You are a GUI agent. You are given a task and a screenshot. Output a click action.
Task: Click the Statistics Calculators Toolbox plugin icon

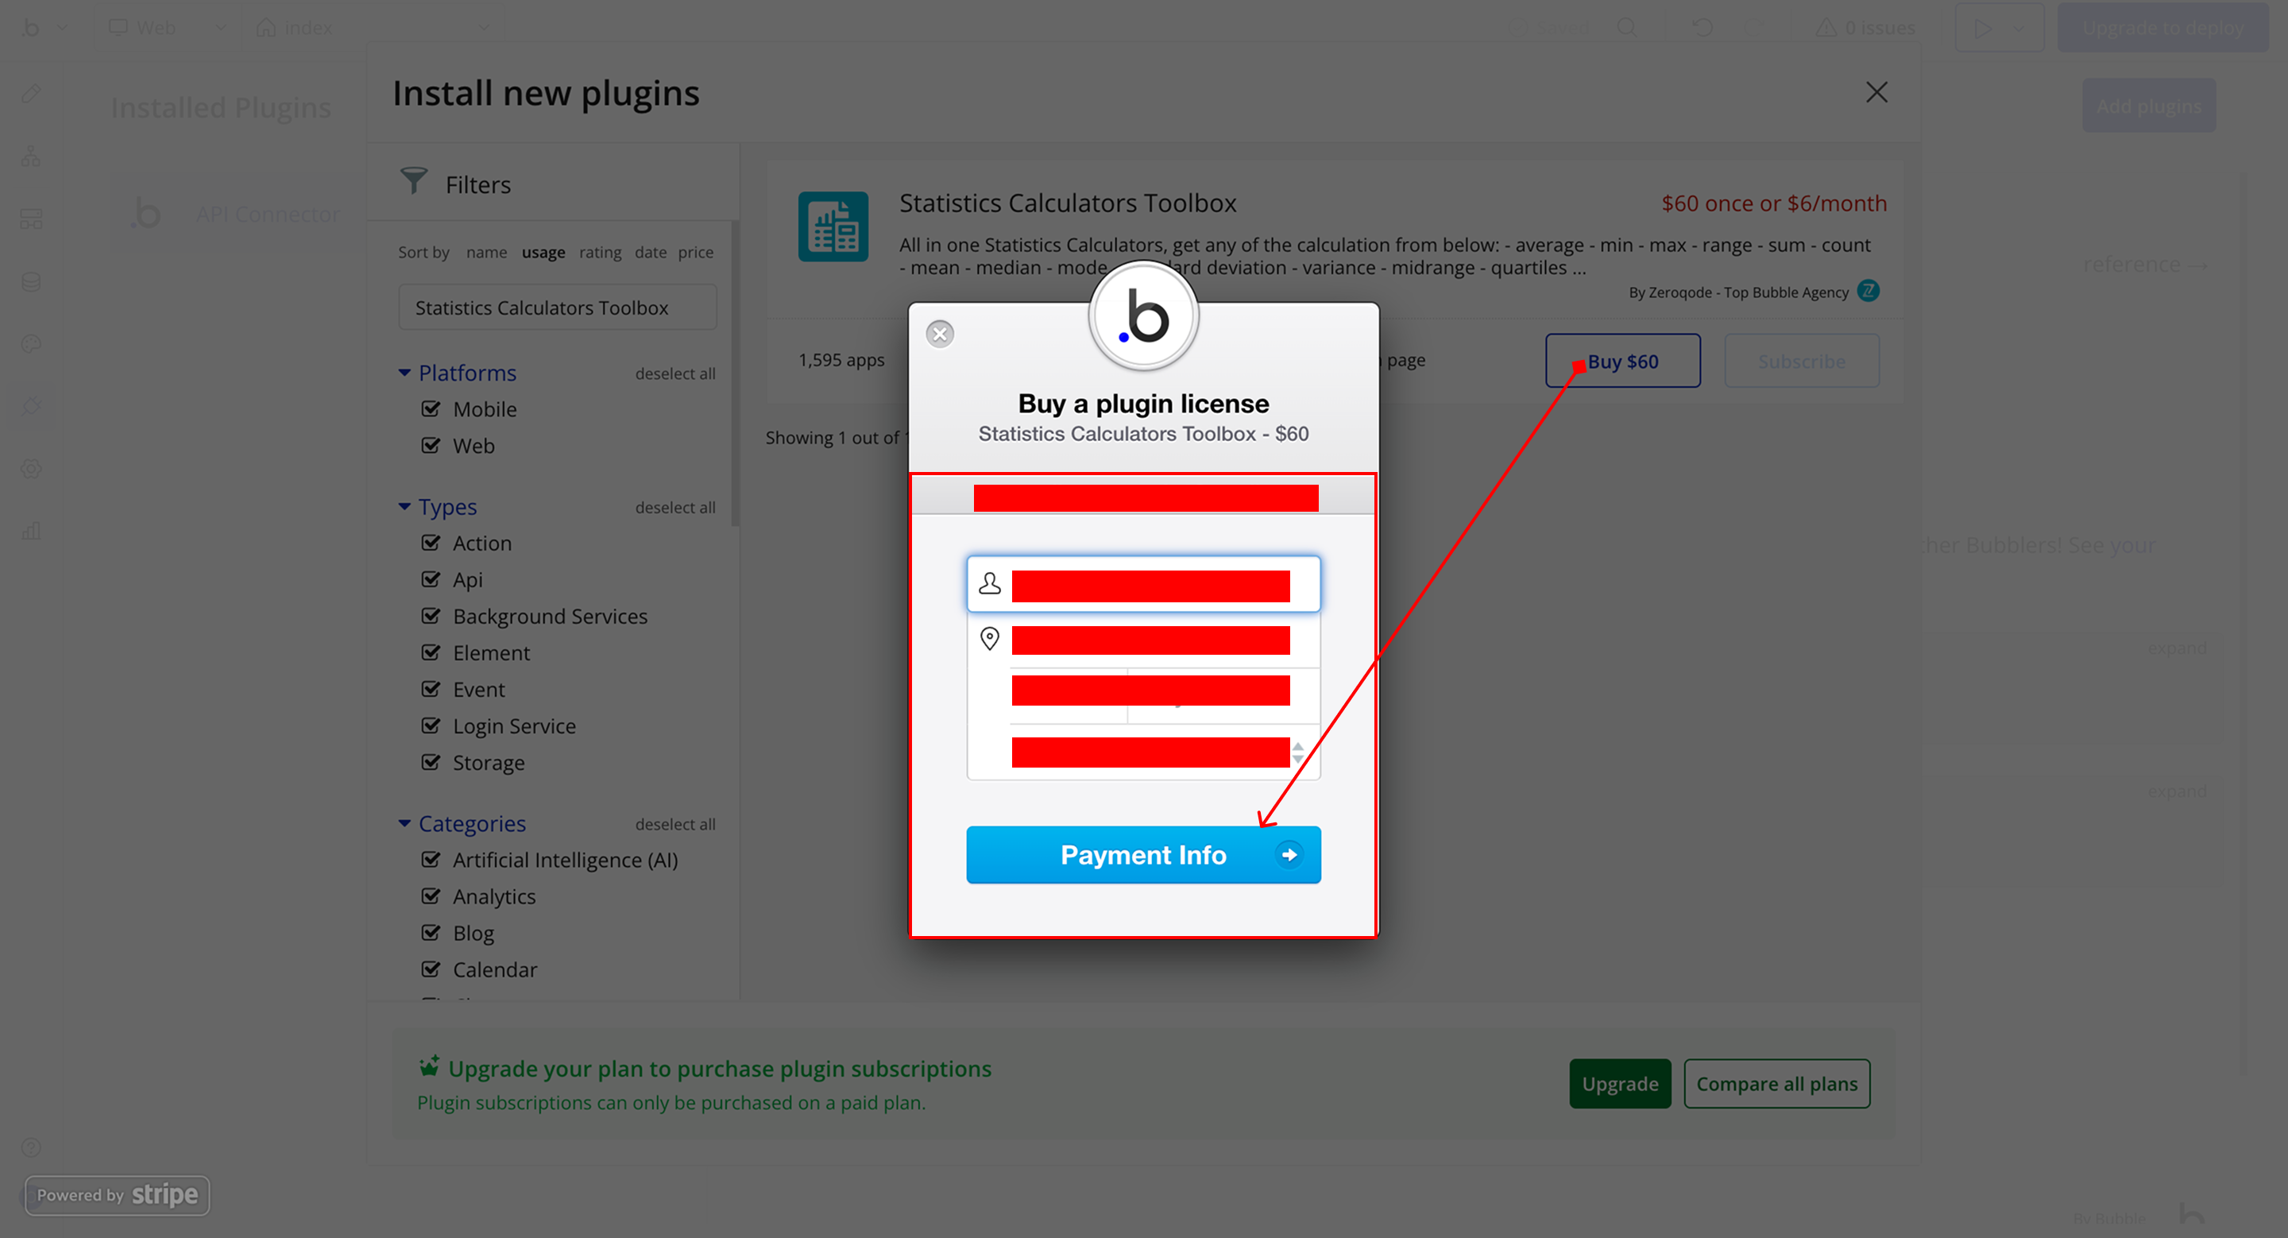(833, 226)
